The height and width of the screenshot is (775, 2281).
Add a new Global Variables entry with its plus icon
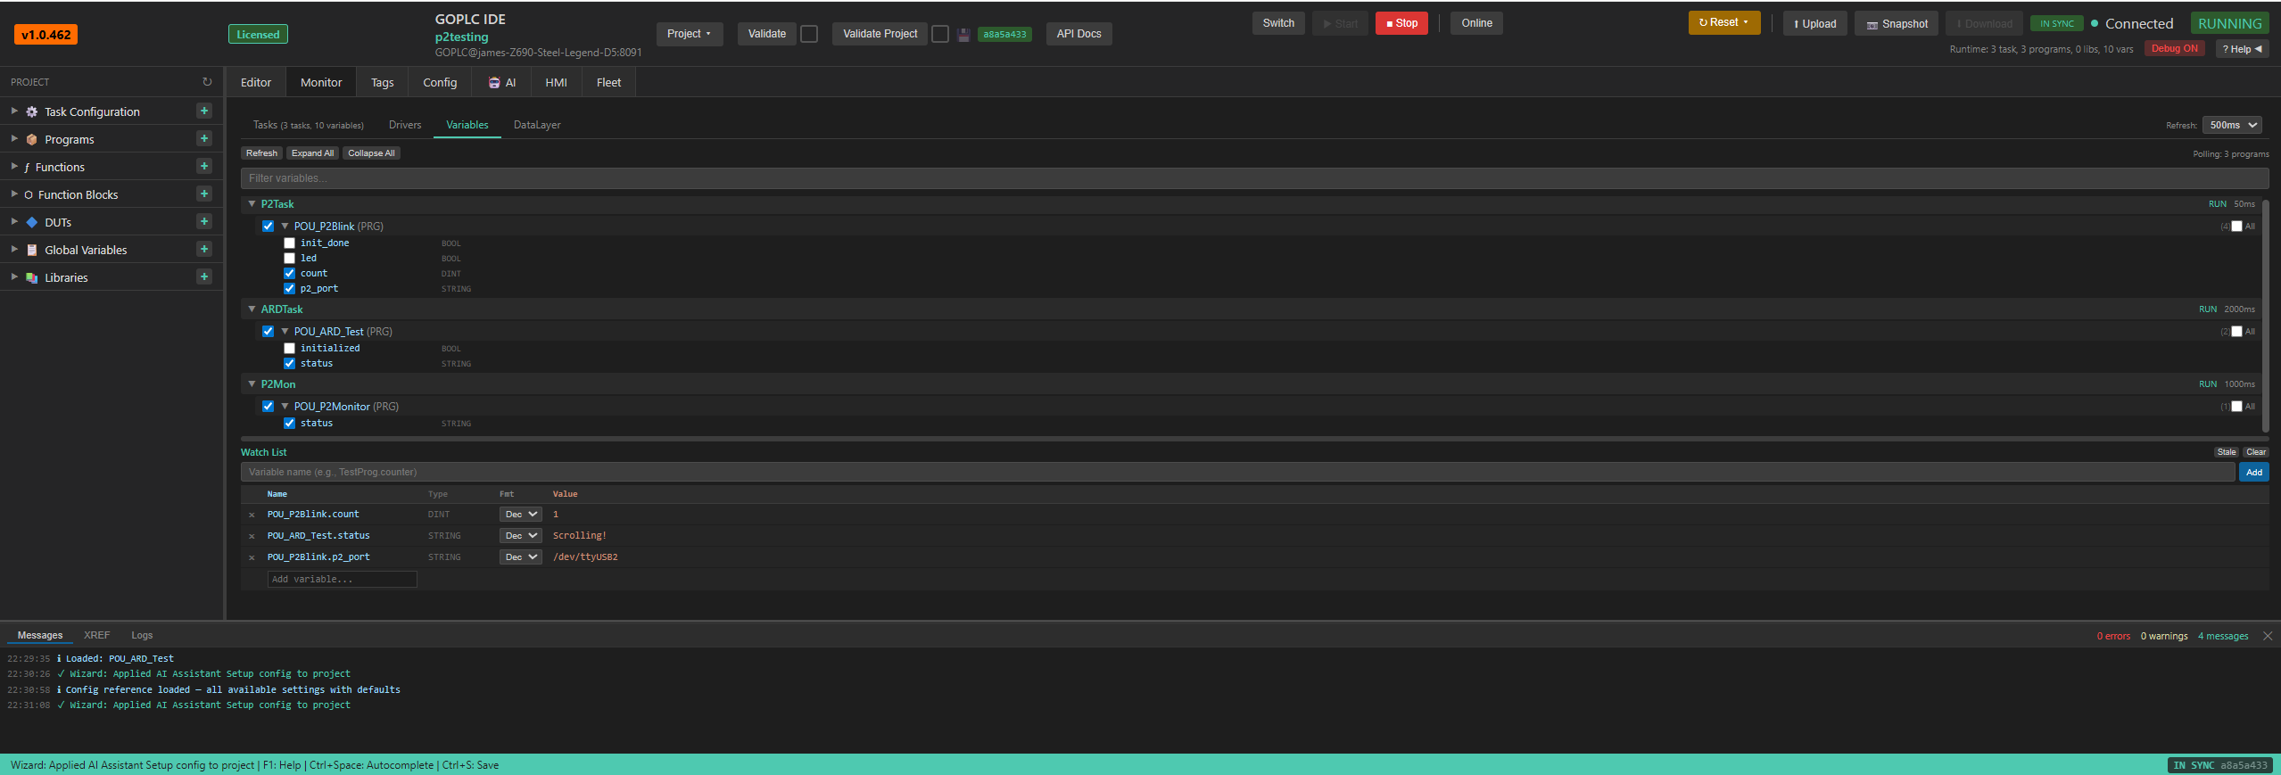(x=204, y=250)
